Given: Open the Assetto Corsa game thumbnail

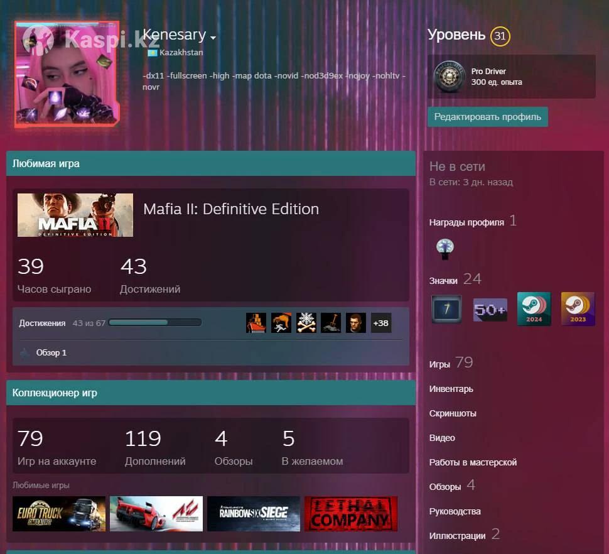Looking at the screenshot, I should (x=156, y=514).
